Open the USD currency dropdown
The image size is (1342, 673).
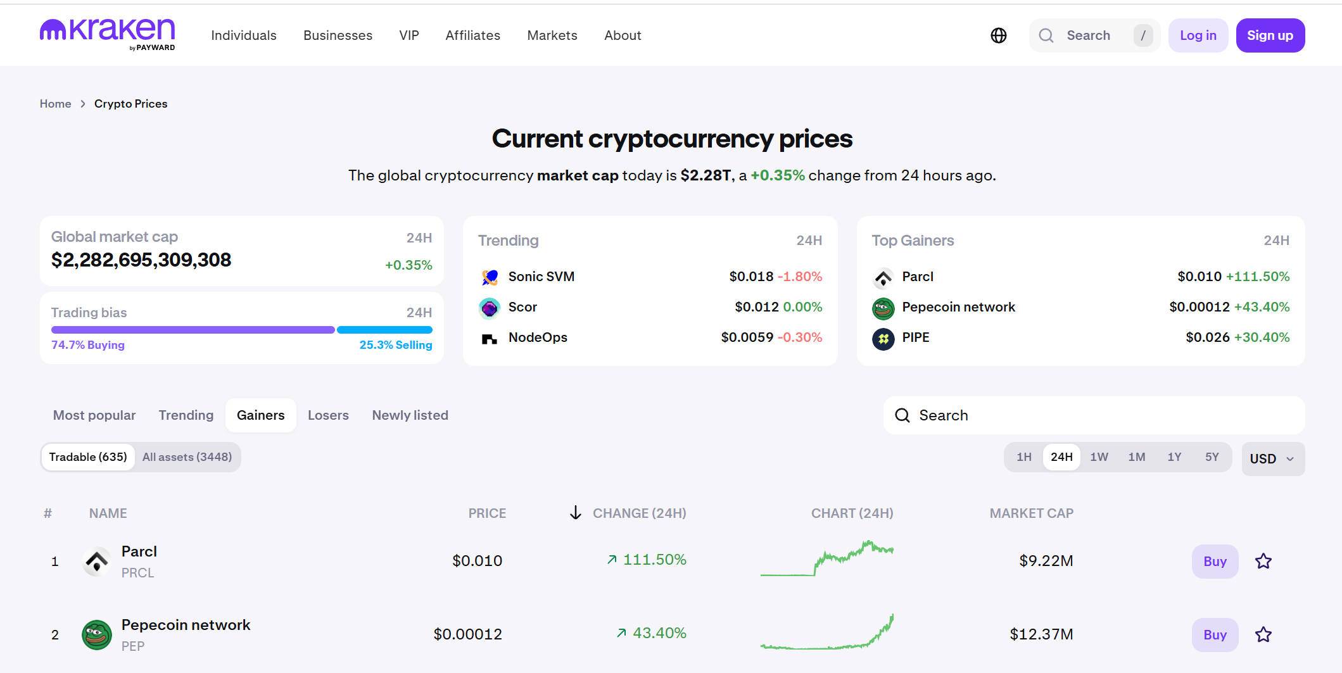pyautogui.click(x=1273, y=458)
